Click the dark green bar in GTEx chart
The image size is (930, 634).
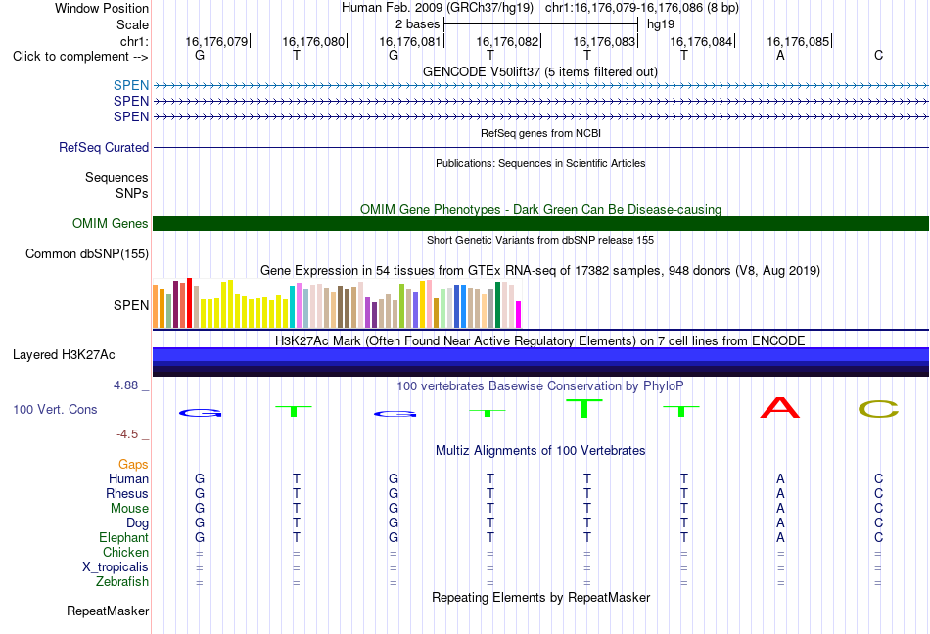tap(498, 304)
